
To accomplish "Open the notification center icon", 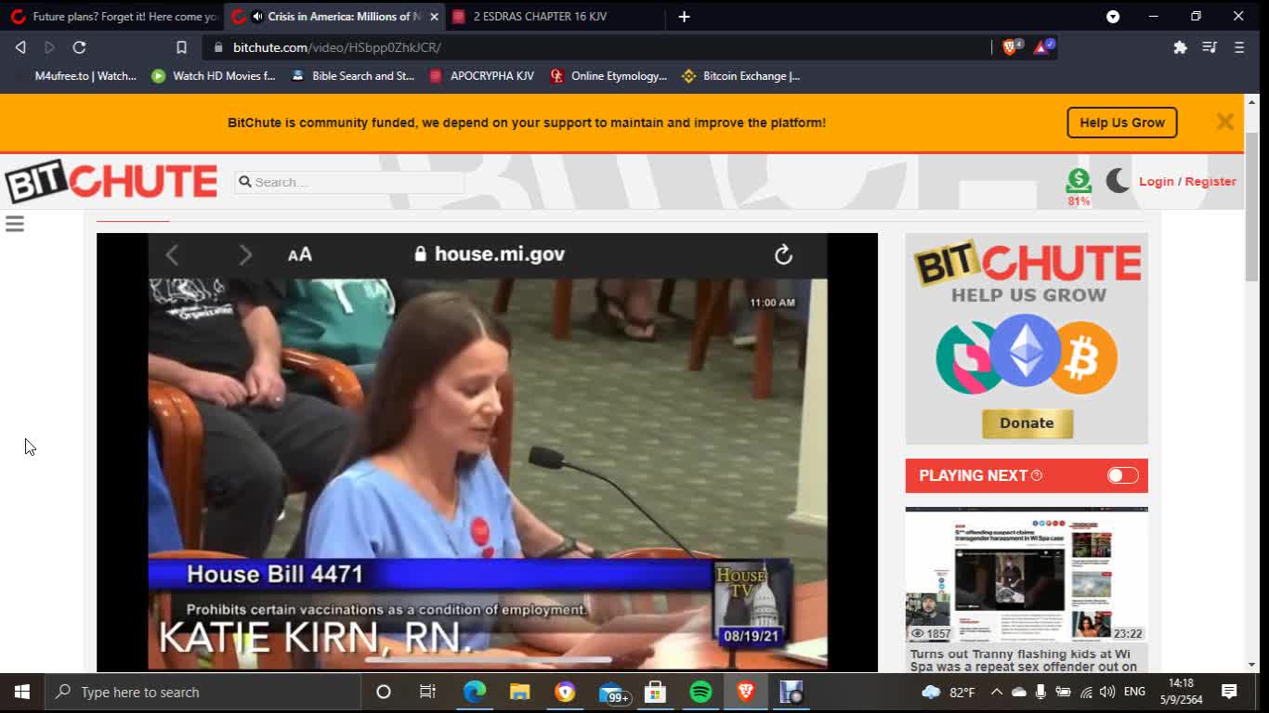I will click(1229, 693).
